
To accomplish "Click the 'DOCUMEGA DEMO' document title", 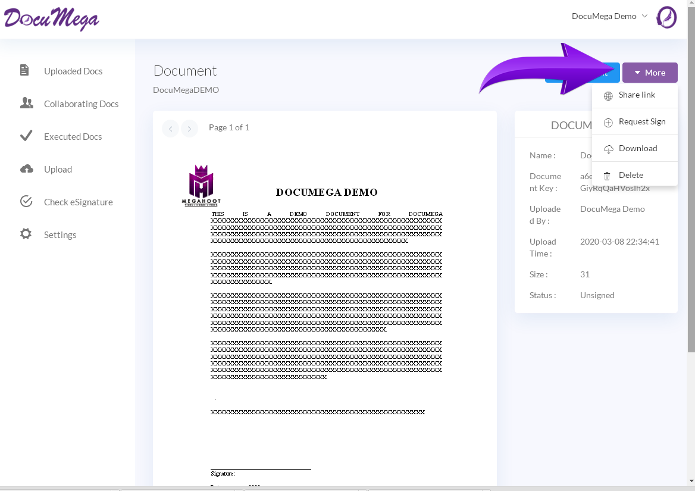I will click(327, 192).
